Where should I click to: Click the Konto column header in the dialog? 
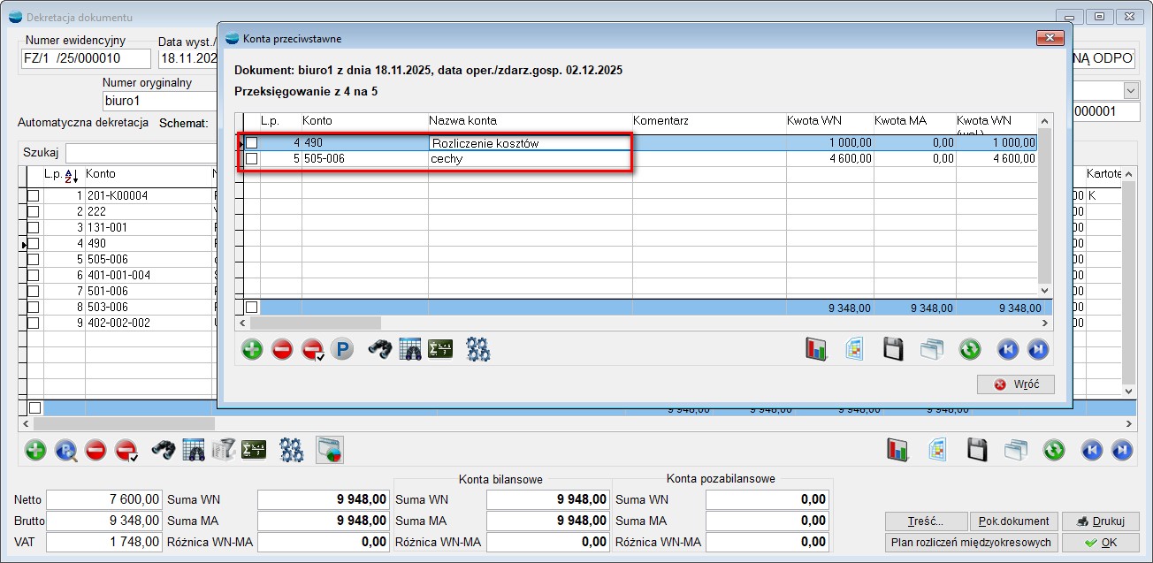pos(317,120)
